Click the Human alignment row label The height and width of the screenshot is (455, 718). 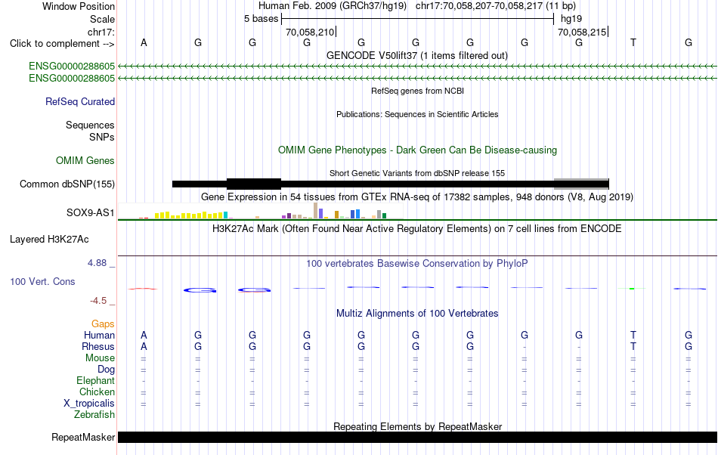(99, 335)
